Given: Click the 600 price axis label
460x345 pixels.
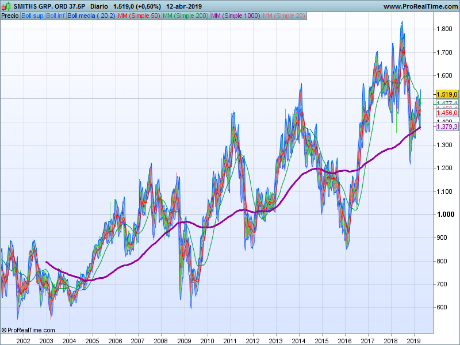Looking at the screenshot, I should [x=442, y=308].
